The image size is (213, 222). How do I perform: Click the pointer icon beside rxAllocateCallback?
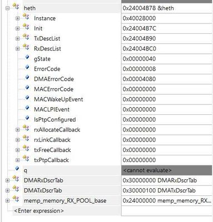tap(26, 128)
